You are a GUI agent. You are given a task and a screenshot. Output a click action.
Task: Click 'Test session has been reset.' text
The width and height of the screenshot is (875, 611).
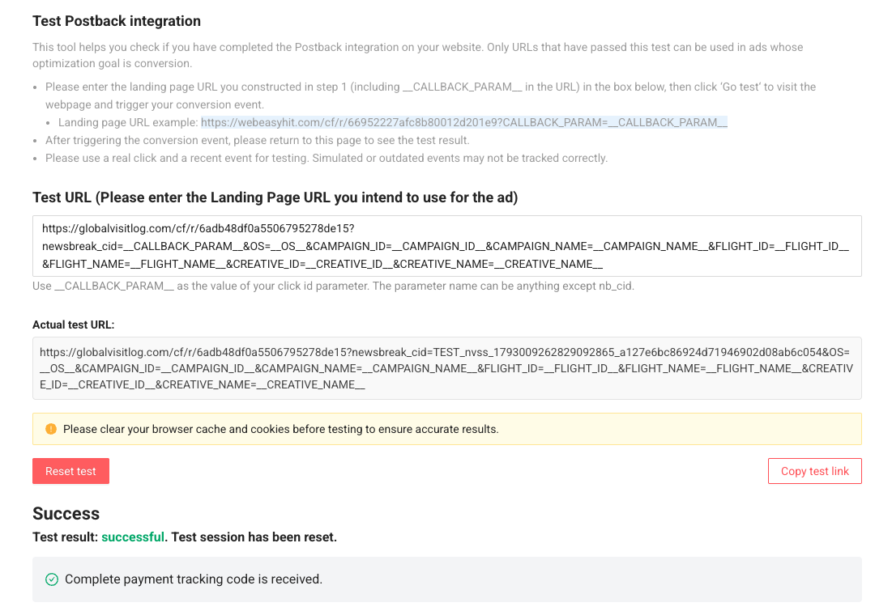(x=254, y=537)
